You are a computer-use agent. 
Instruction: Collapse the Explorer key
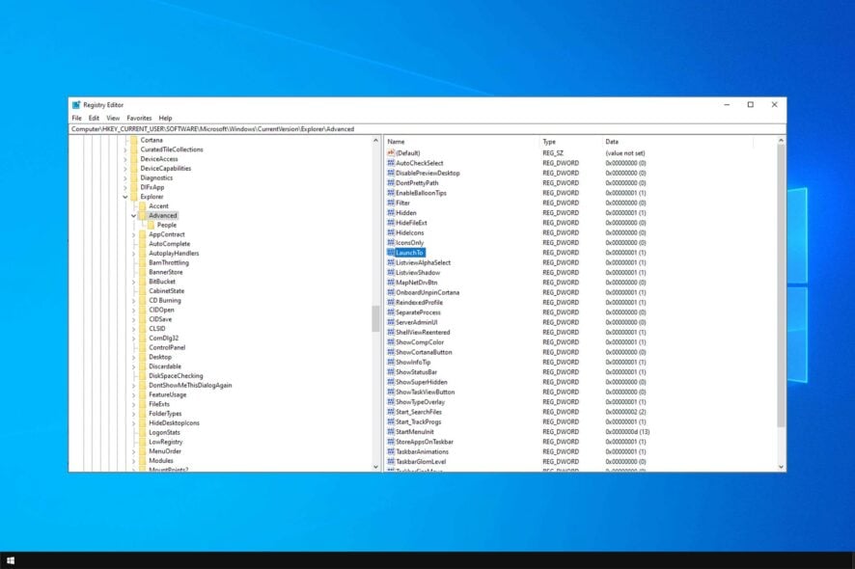(125, 197)
